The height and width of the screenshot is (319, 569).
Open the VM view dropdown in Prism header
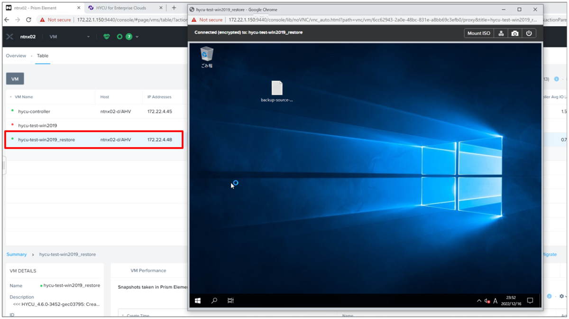pyautogui.click(x=69, y=37)
